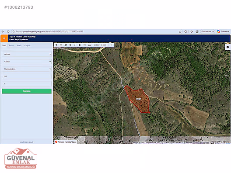
Task: Open the browser extensions icon
Action: click(x=186, y=31)
